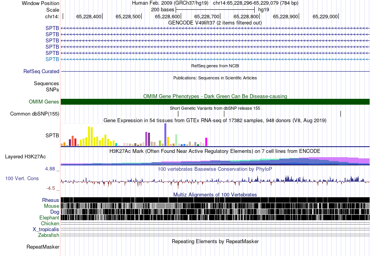Select the X_tropicalis alignment row label
This screenshot has width=370, height=256.
coord(46,230)
